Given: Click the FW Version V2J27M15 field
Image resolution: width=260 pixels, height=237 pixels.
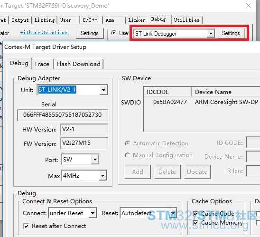Looking at the screenshot, I should (x=84, y=143).
